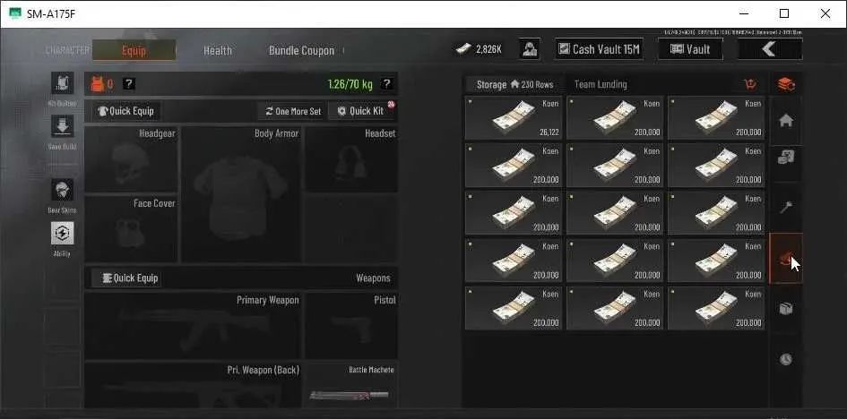Open the character profile icon near cash balance
847x419 pixels.
530,49
